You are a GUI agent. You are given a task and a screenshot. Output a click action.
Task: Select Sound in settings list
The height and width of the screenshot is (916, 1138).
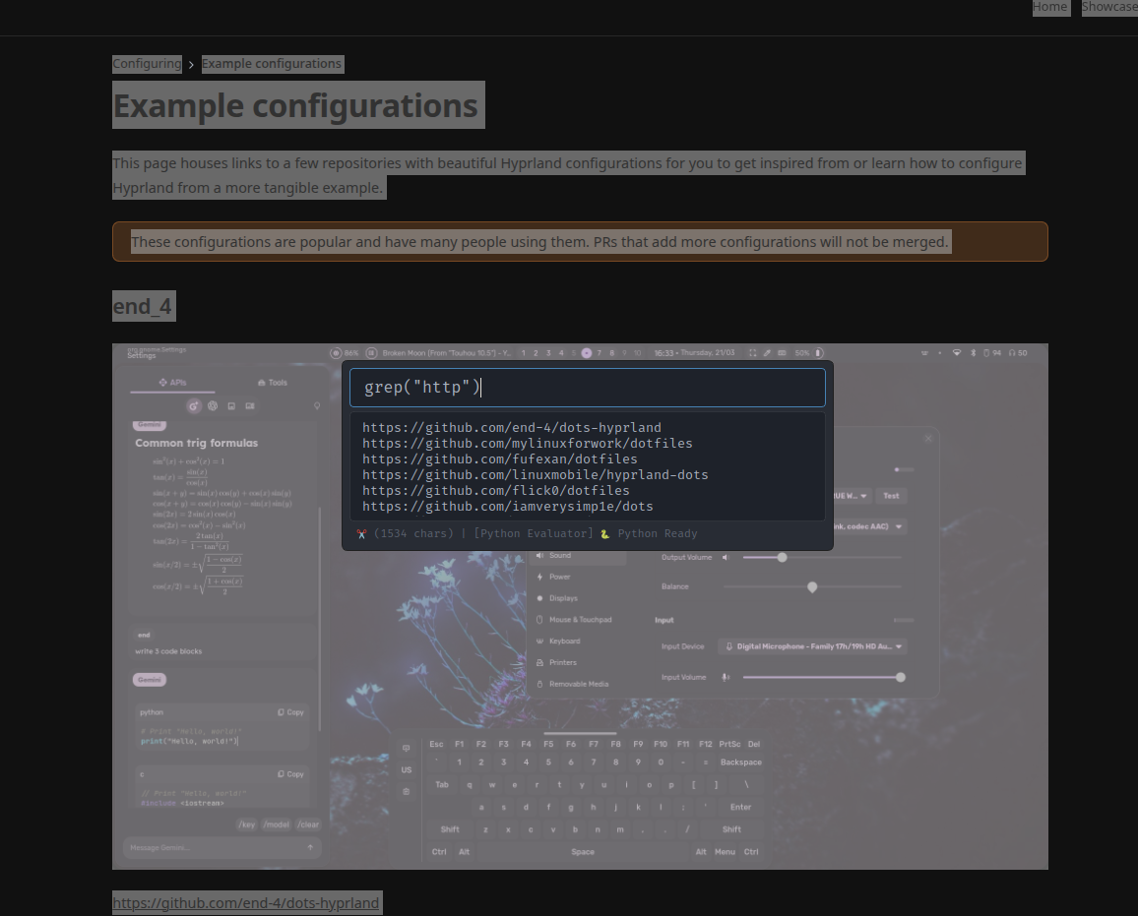579,556
